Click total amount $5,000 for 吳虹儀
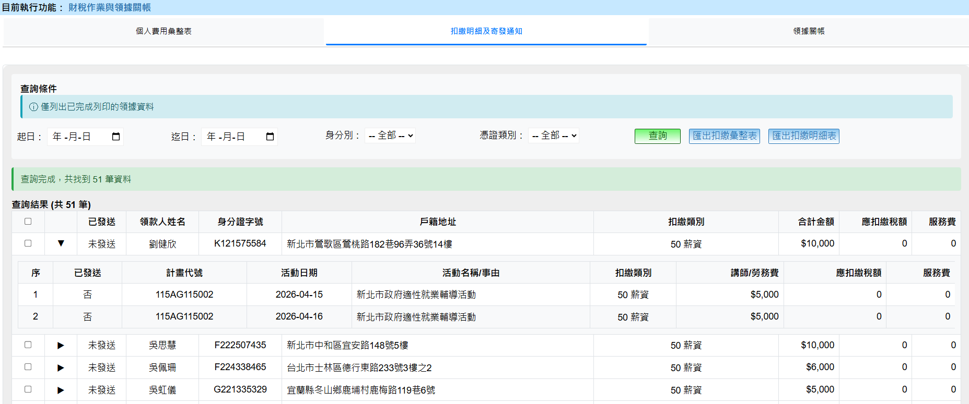Image resolution: width=969 pixels, height=404 pixels. click(x=820, y=389)
